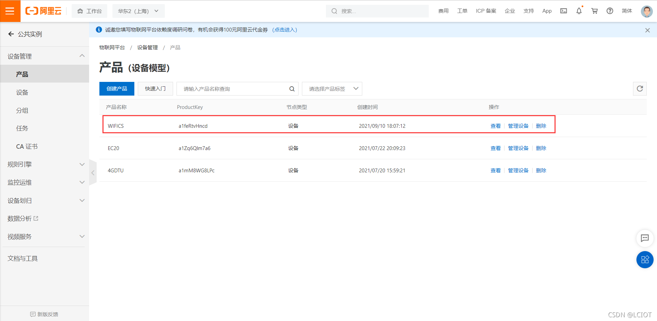657x321 pixels.
Task: View the WIFICS product
Action: (496, 126)
